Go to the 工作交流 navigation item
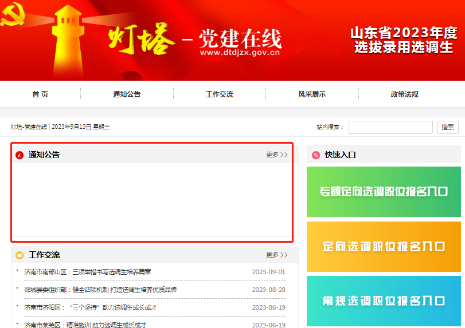 point(220,94)
